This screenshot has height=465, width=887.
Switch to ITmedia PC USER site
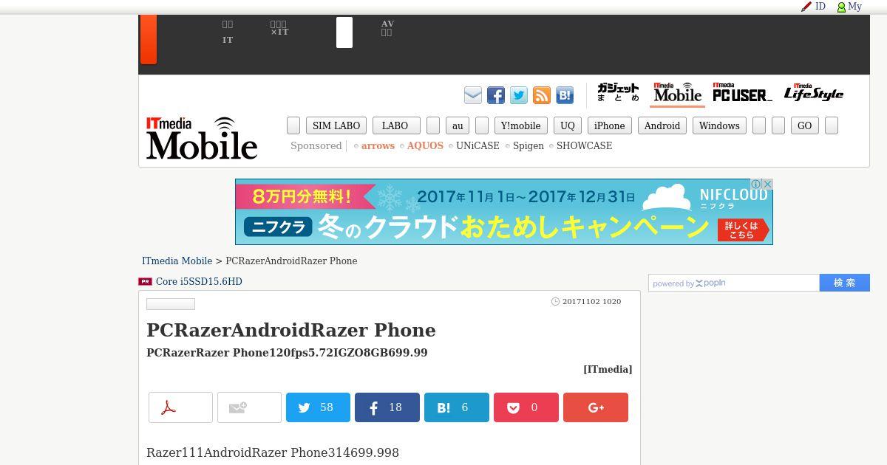coord(742,93)
